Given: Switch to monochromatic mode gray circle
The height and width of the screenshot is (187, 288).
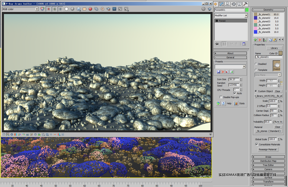Looking at the screenshot, I should (72, 9).
